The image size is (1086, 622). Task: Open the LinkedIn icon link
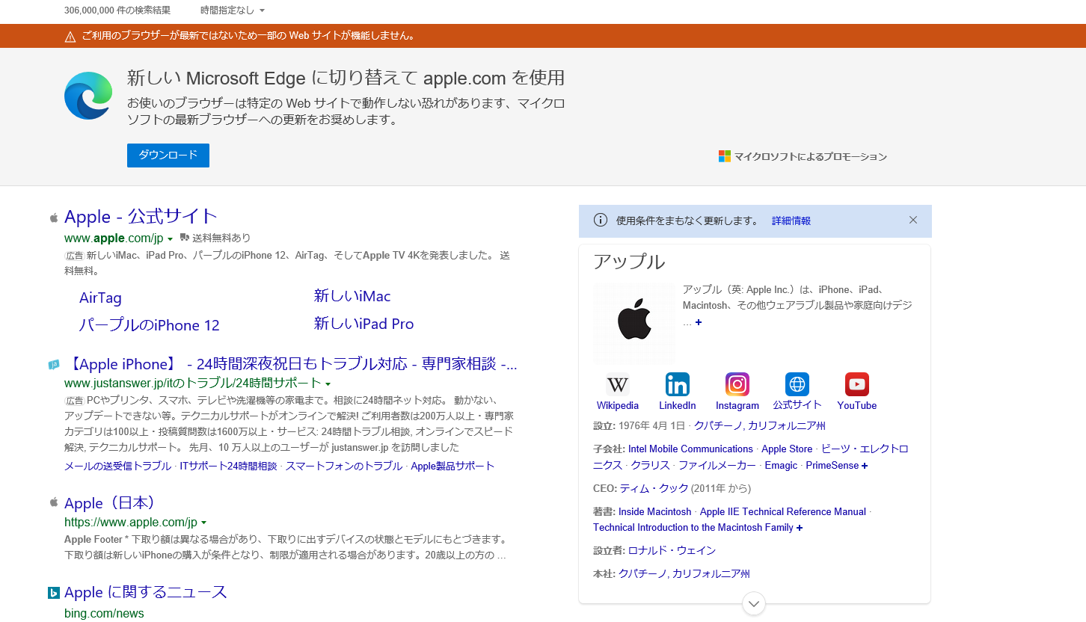pos(677,384)
